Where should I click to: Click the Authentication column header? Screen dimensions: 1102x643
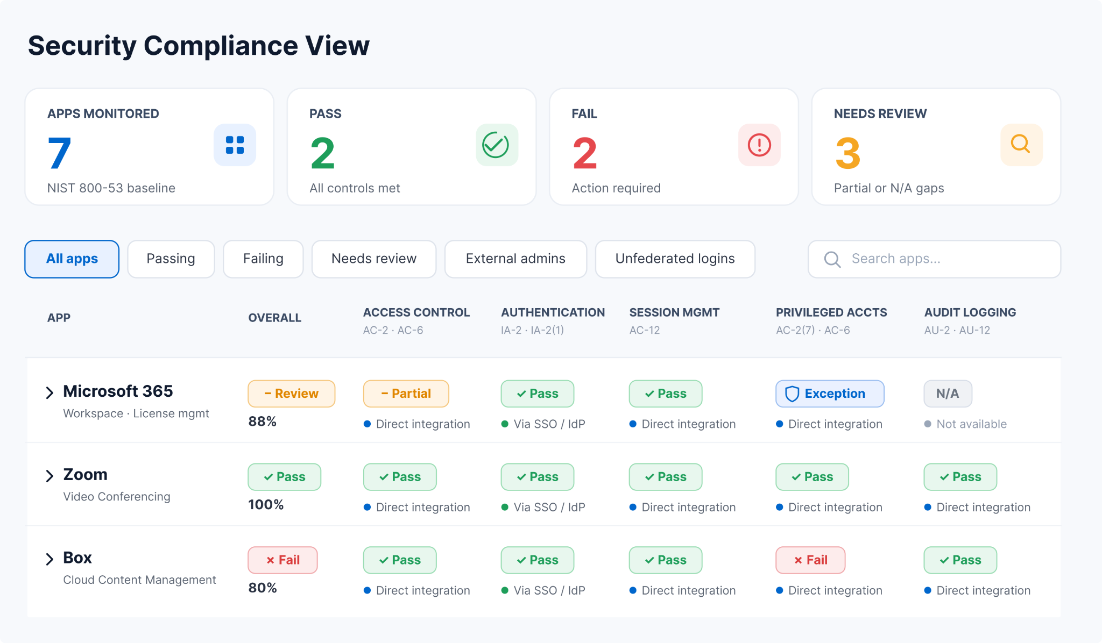click(x=553, y=312)
